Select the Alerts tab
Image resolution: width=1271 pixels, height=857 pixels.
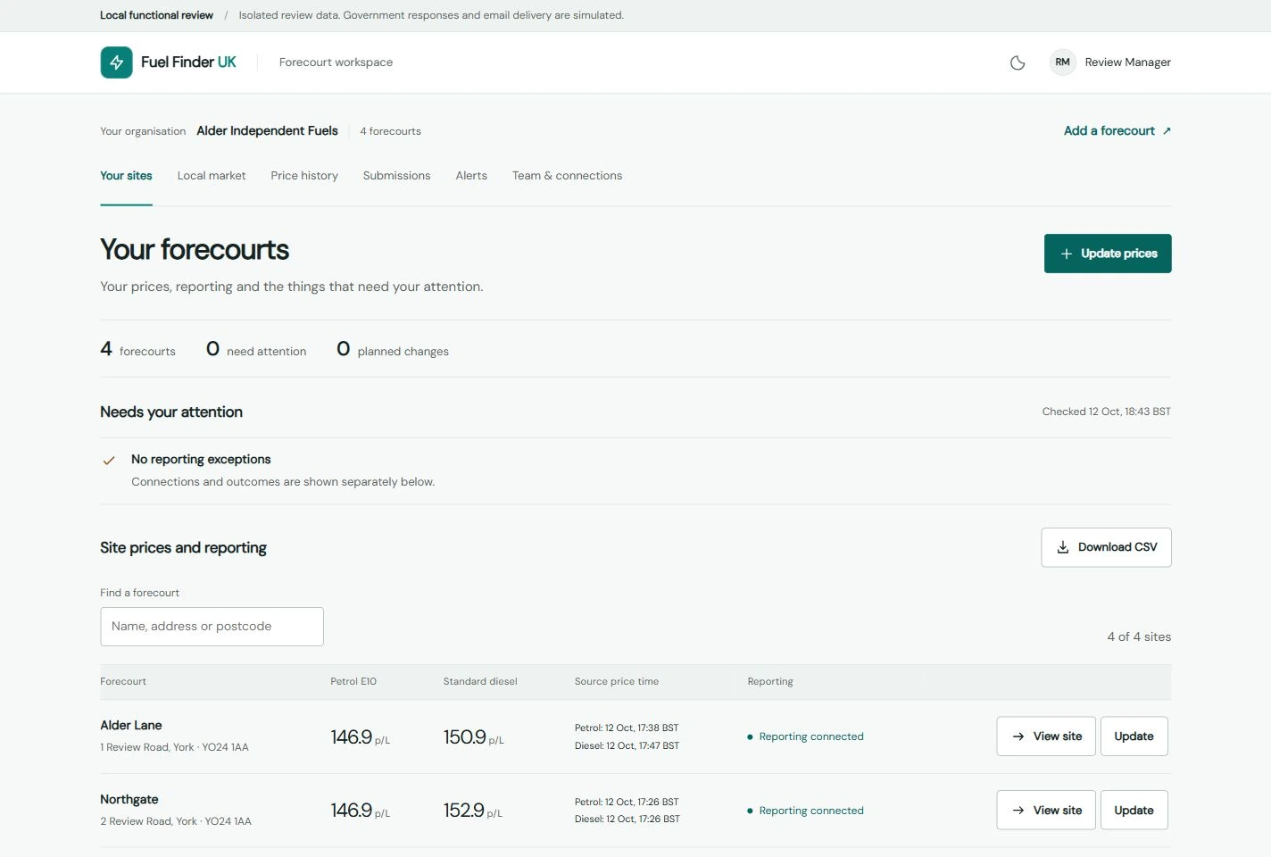pos(471,176)
